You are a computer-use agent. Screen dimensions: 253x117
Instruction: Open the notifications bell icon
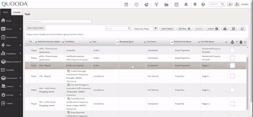click(x=186, y=4)
